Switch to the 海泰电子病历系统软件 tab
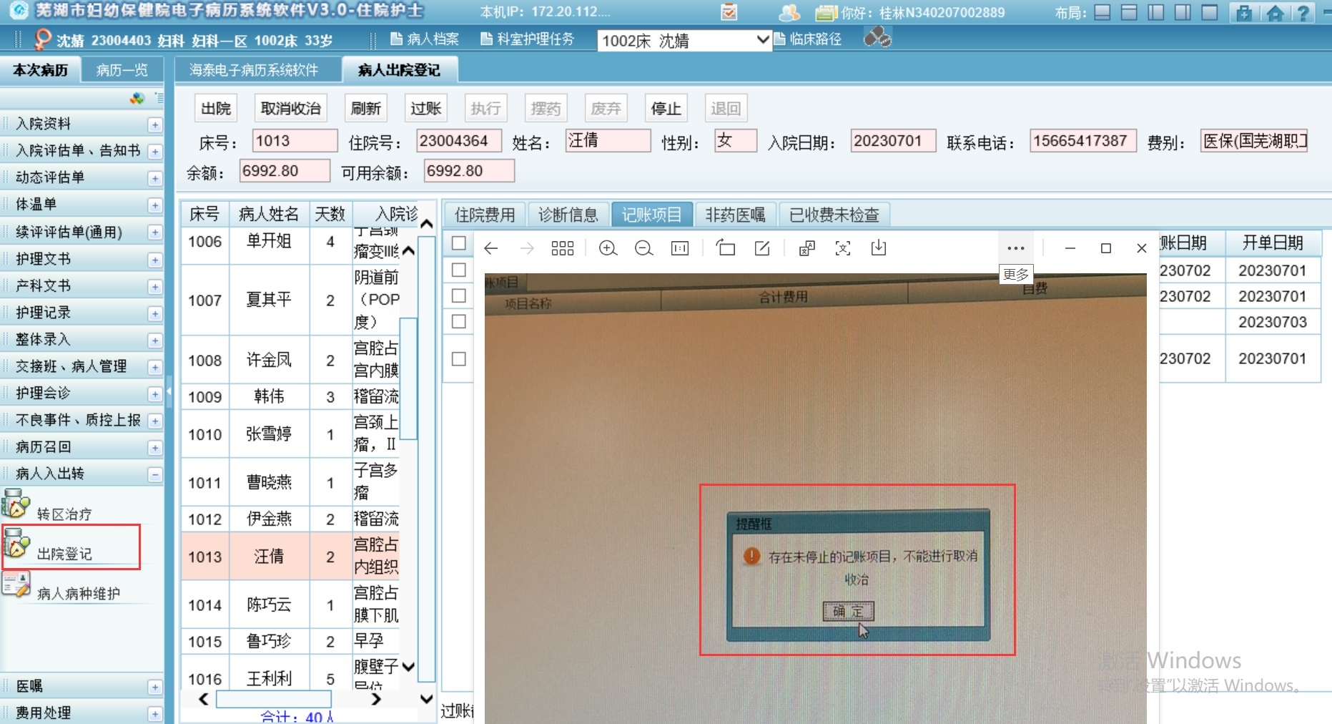 [x=254, y=70]
